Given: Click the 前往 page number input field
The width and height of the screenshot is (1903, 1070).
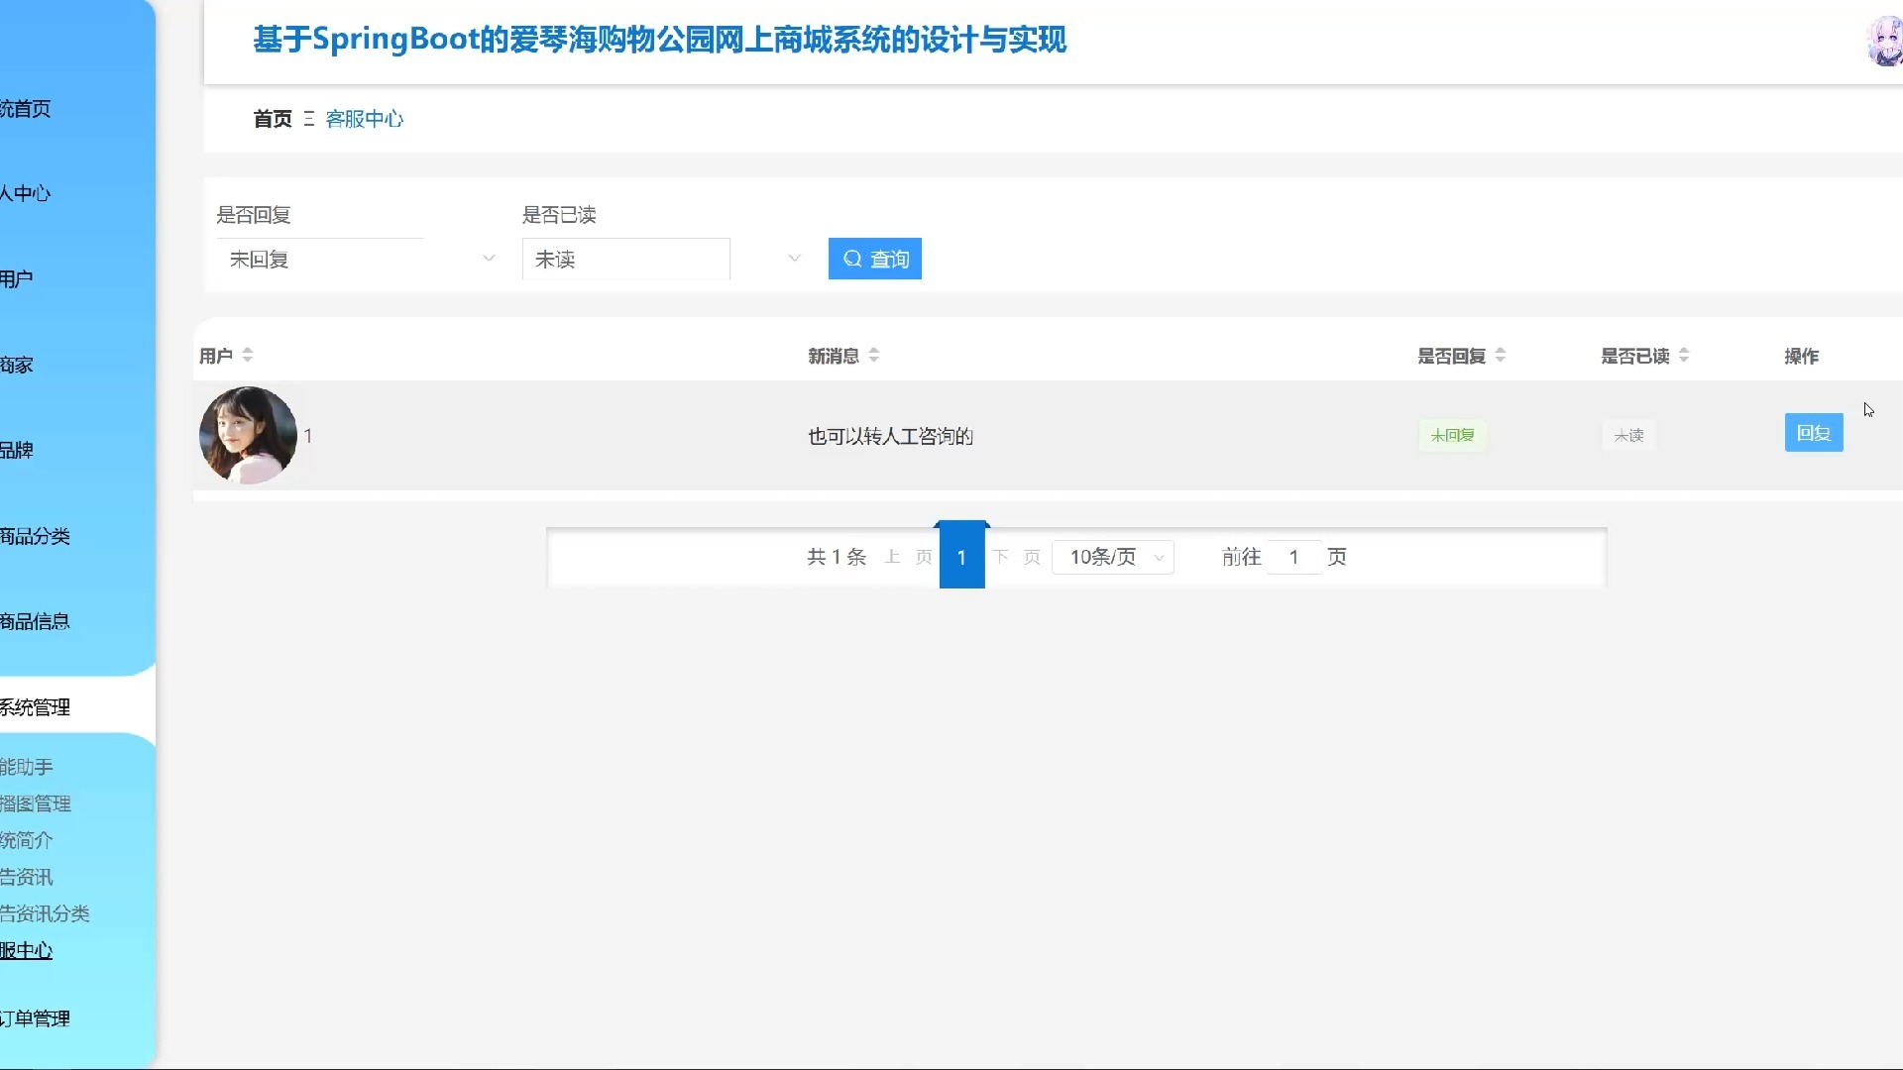Looking at the screenshot, I should pyautogui.click(x=1293, y=557).
